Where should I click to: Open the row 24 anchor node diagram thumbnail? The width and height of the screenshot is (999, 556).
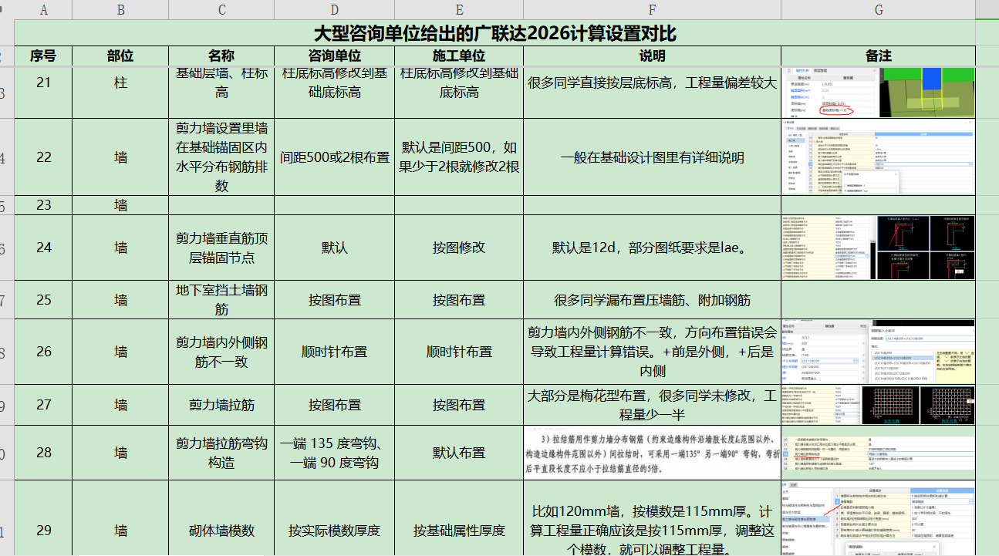coord(879,248)
